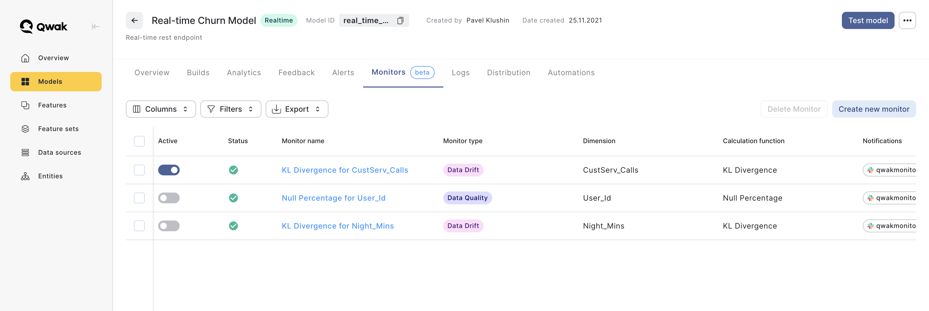Disable the KL Divergence CustServ_Calls monitor toggle
This screenshot has width=929, height=311.
click(x=169, y=170)
